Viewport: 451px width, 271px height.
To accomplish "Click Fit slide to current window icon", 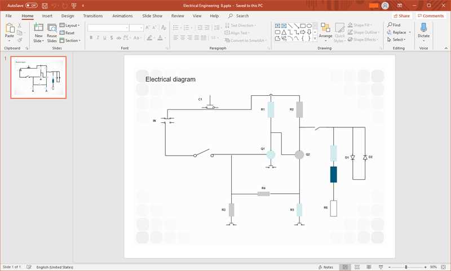I will tap(443, 267).
